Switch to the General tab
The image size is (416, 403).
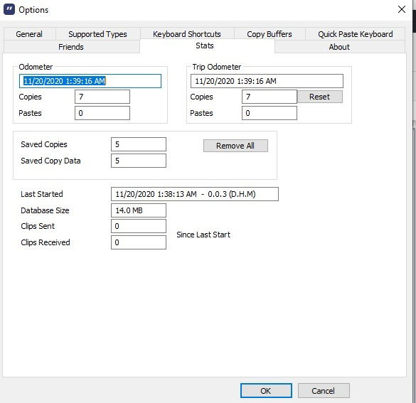point(29,34)
